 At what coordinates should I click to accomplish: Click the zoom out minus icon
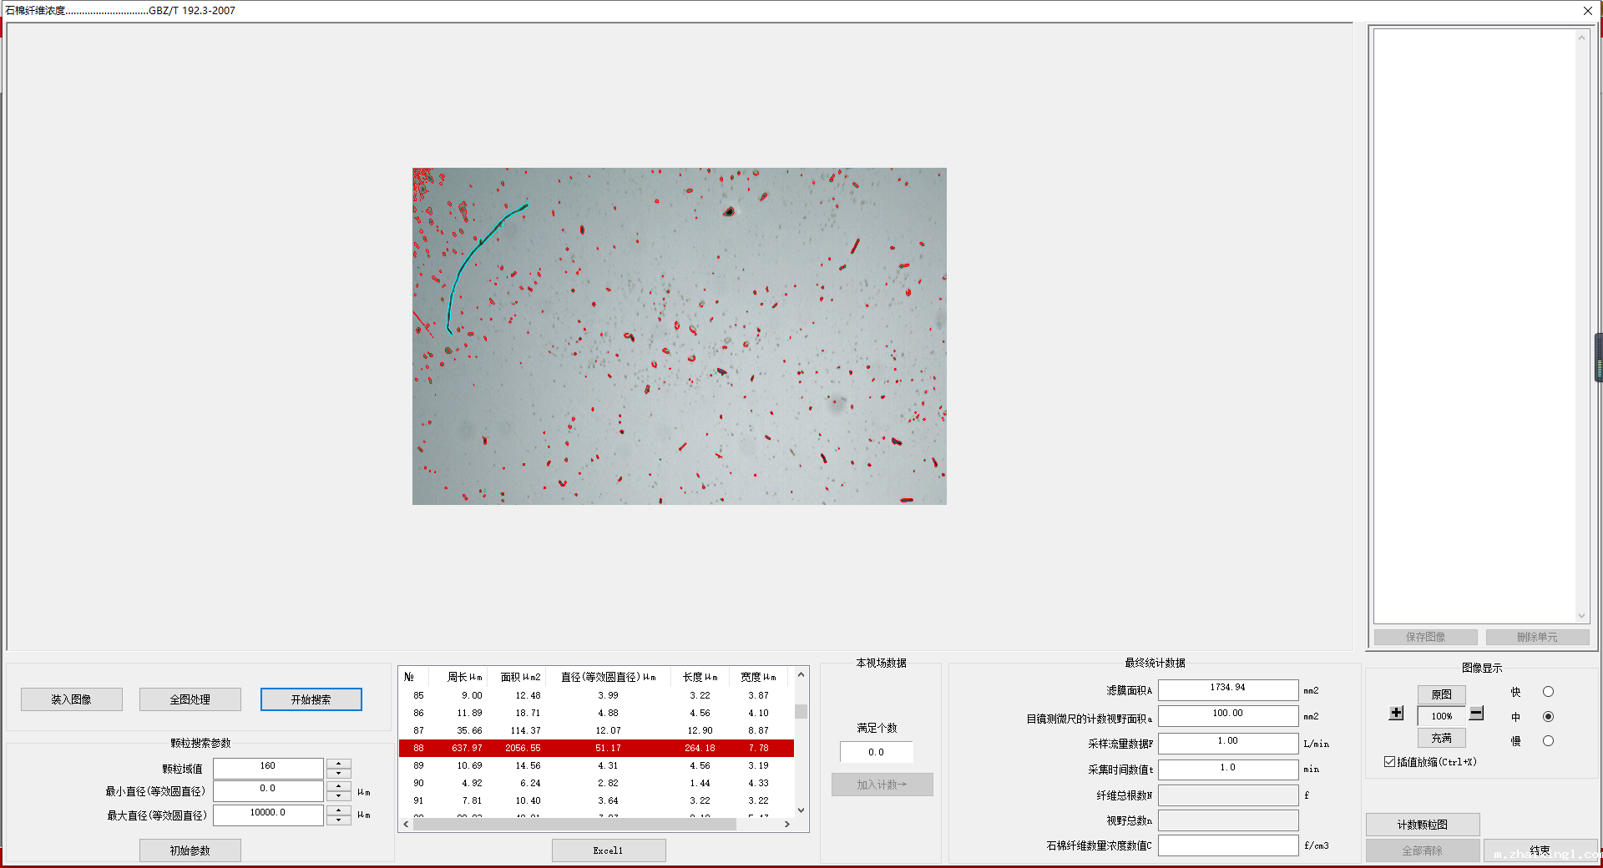pos(1477,714)
